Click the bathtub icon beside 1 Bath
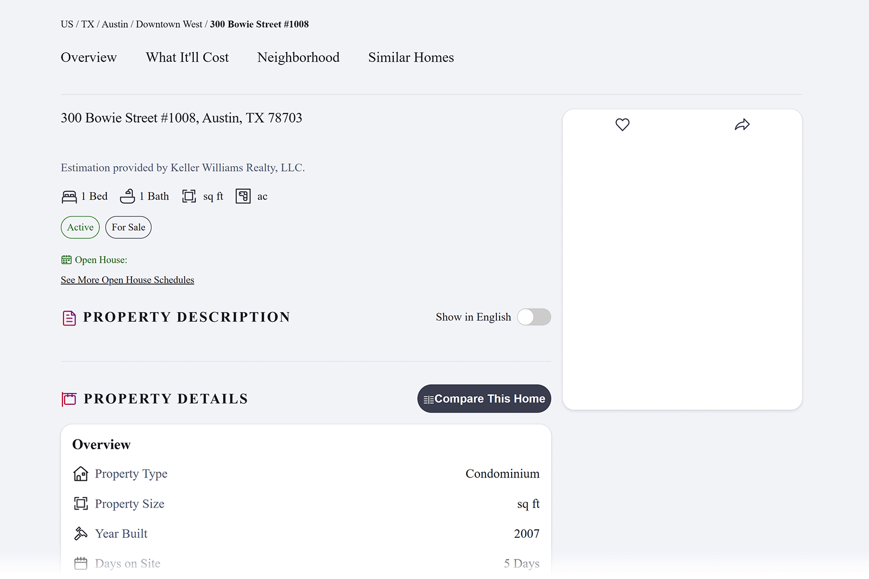This screenshot has height=579, width=869. (x=128, y=196)
